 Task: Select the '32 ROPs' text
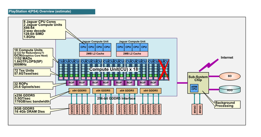tap(21, 84)
